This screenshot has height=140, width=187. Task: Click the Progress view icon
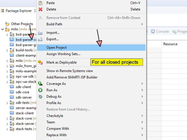[174, 32]
